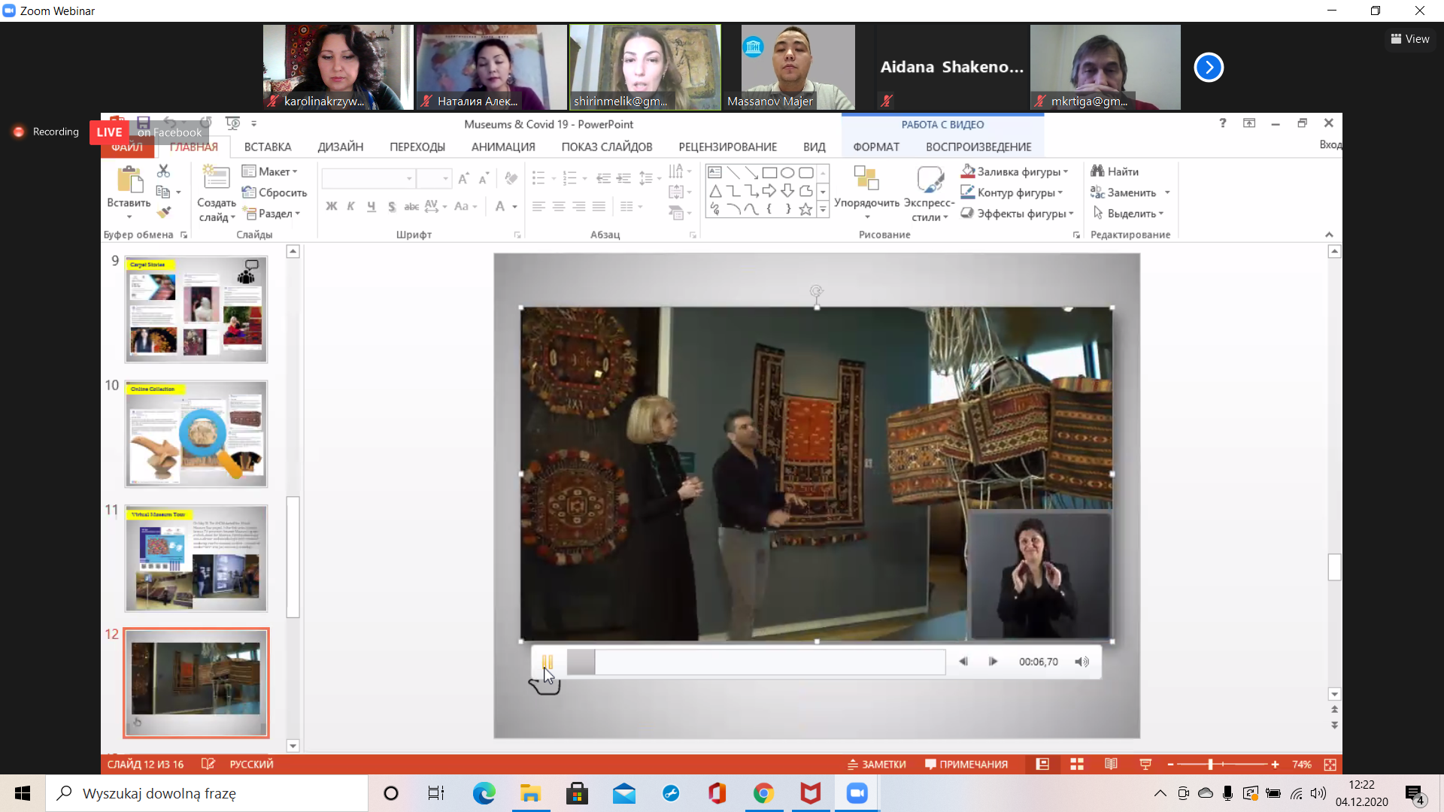Click the Create Slide (Создать слайд) icon

[x=216, y=177]
